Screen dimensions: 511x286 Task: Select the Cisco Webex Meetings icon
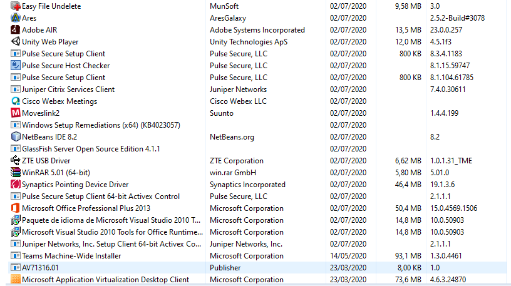pyautogui.click(x=15, y=101)
